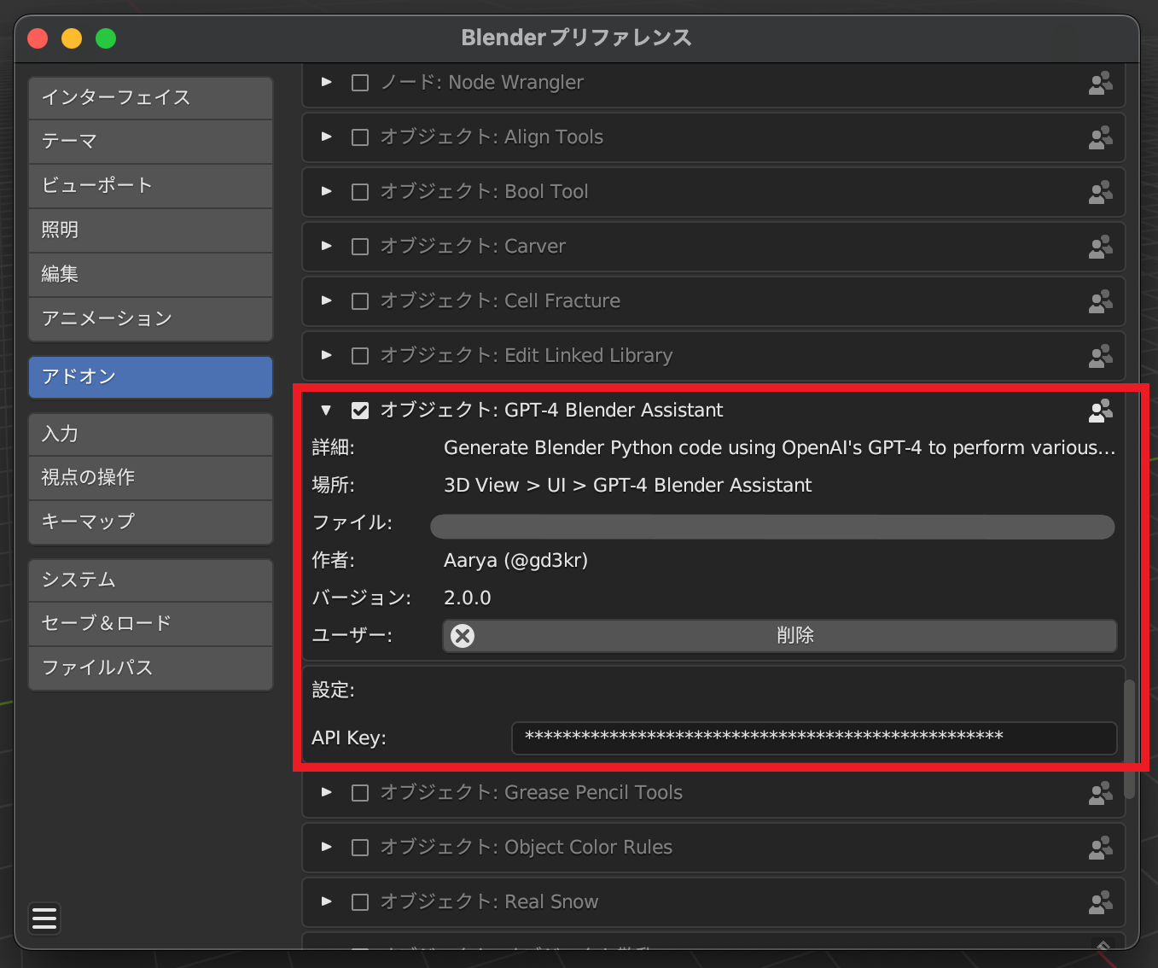Click the greyed ファイル path field
Screen dimensions: 1158x968
point(772,527)
